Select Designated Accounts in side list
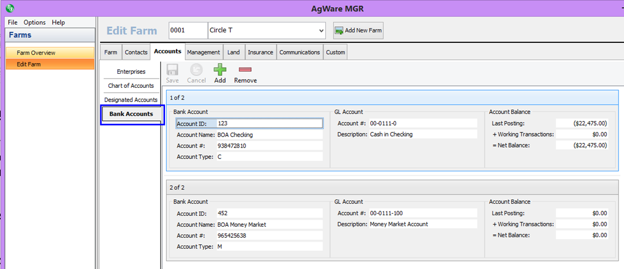 coord(131,100)
